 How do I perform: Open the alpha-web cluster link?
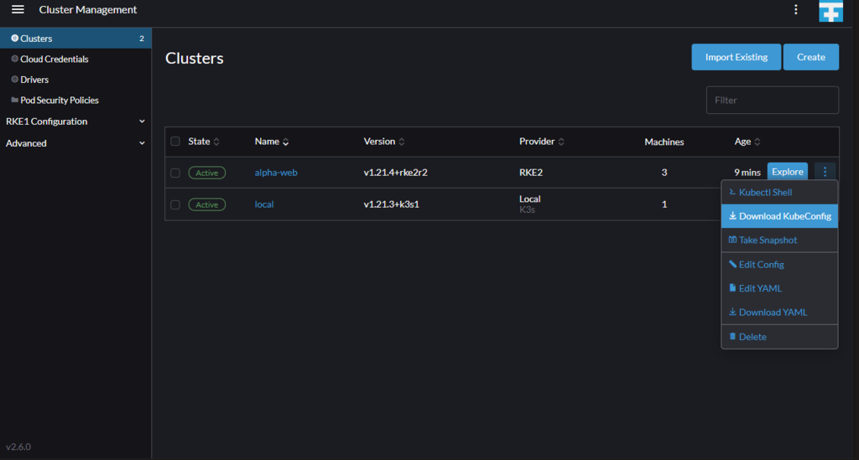(x=275, y=173)
